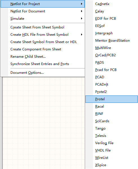The width and height of the screenshot is (138, 169).
Task: Open Netlist For Document submenu
Action: pos(43,11)
